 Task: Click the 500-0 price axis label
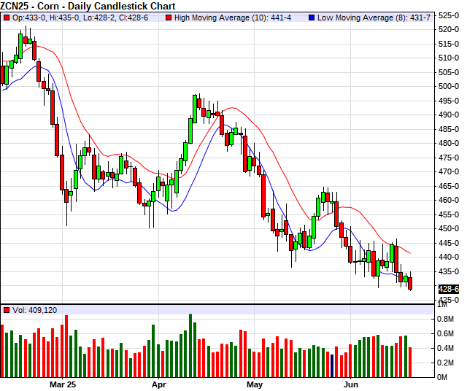pyautogui.click(x=448, y=86)
